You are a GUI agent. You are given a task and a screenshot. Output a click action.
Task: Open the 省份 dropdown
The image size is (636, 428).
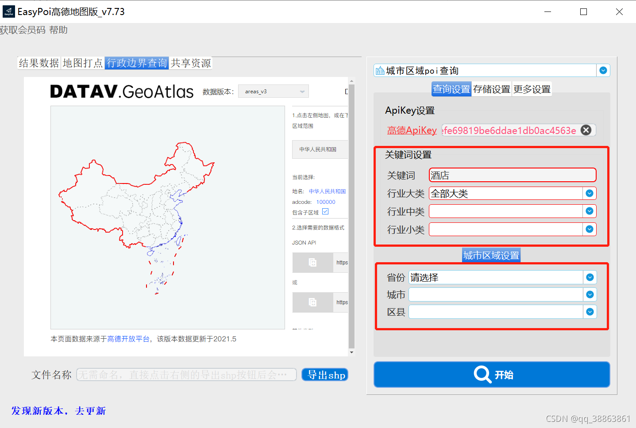point(590,277)
